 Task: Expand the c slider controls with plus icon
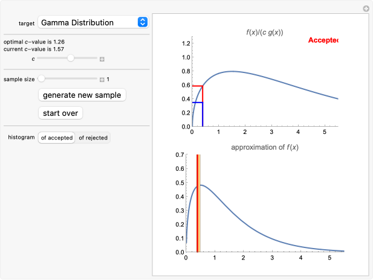pyautogui.click(x=102, y=59)
